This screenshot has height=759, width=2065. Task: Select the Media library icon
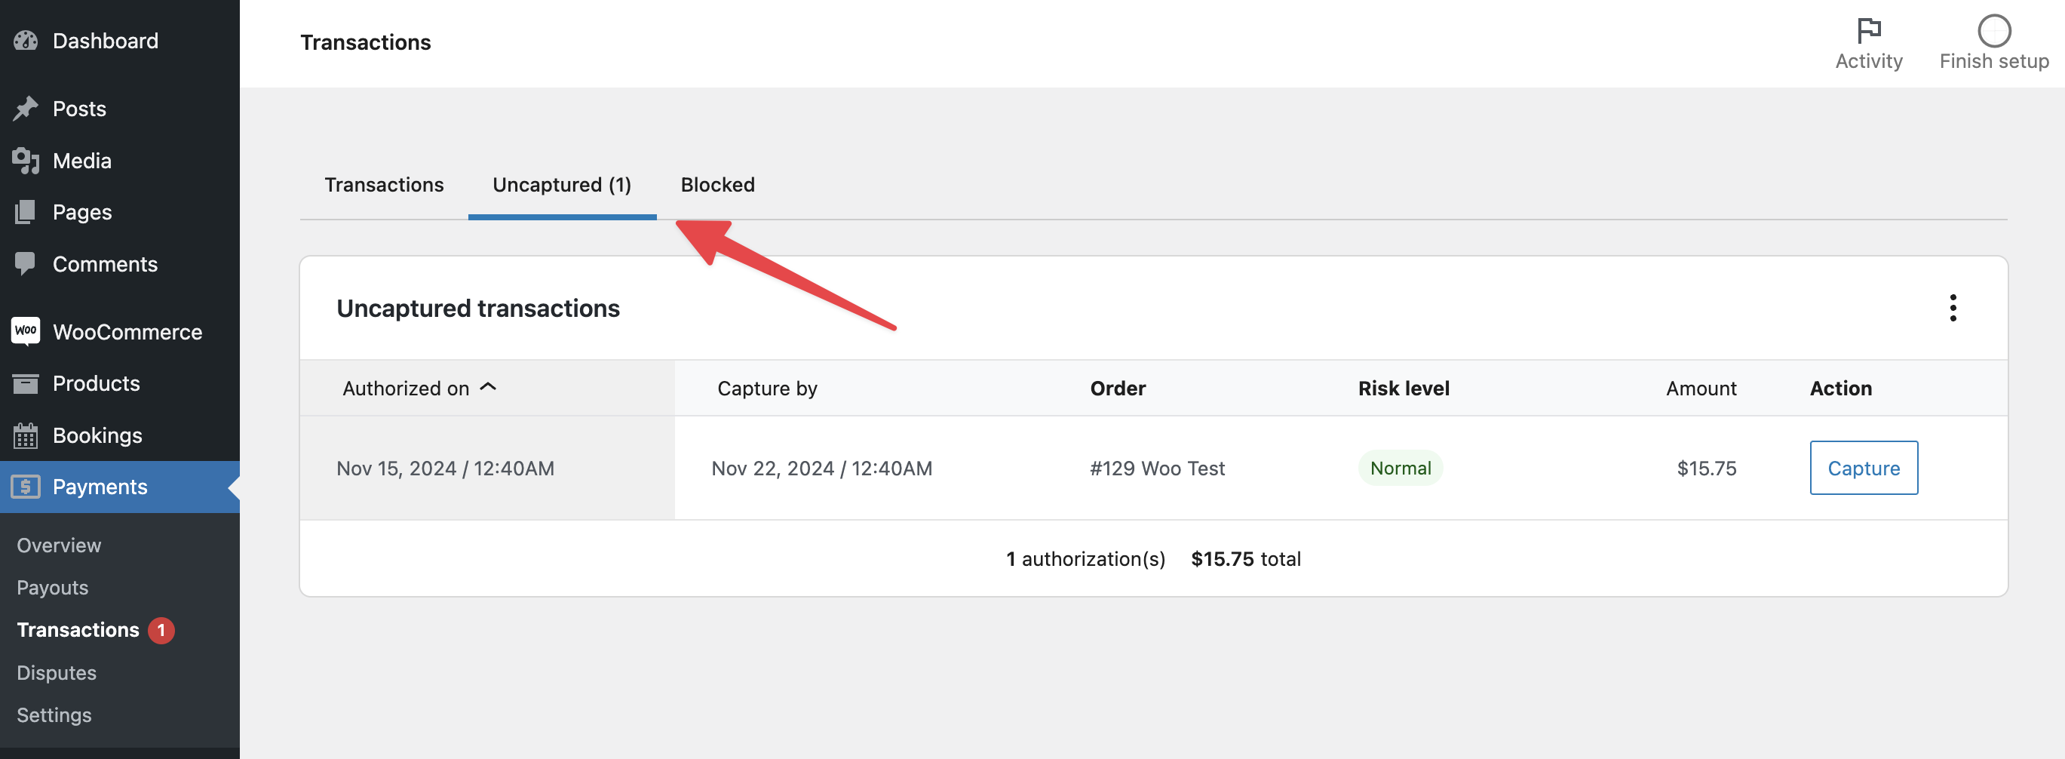tap(25, 160)
